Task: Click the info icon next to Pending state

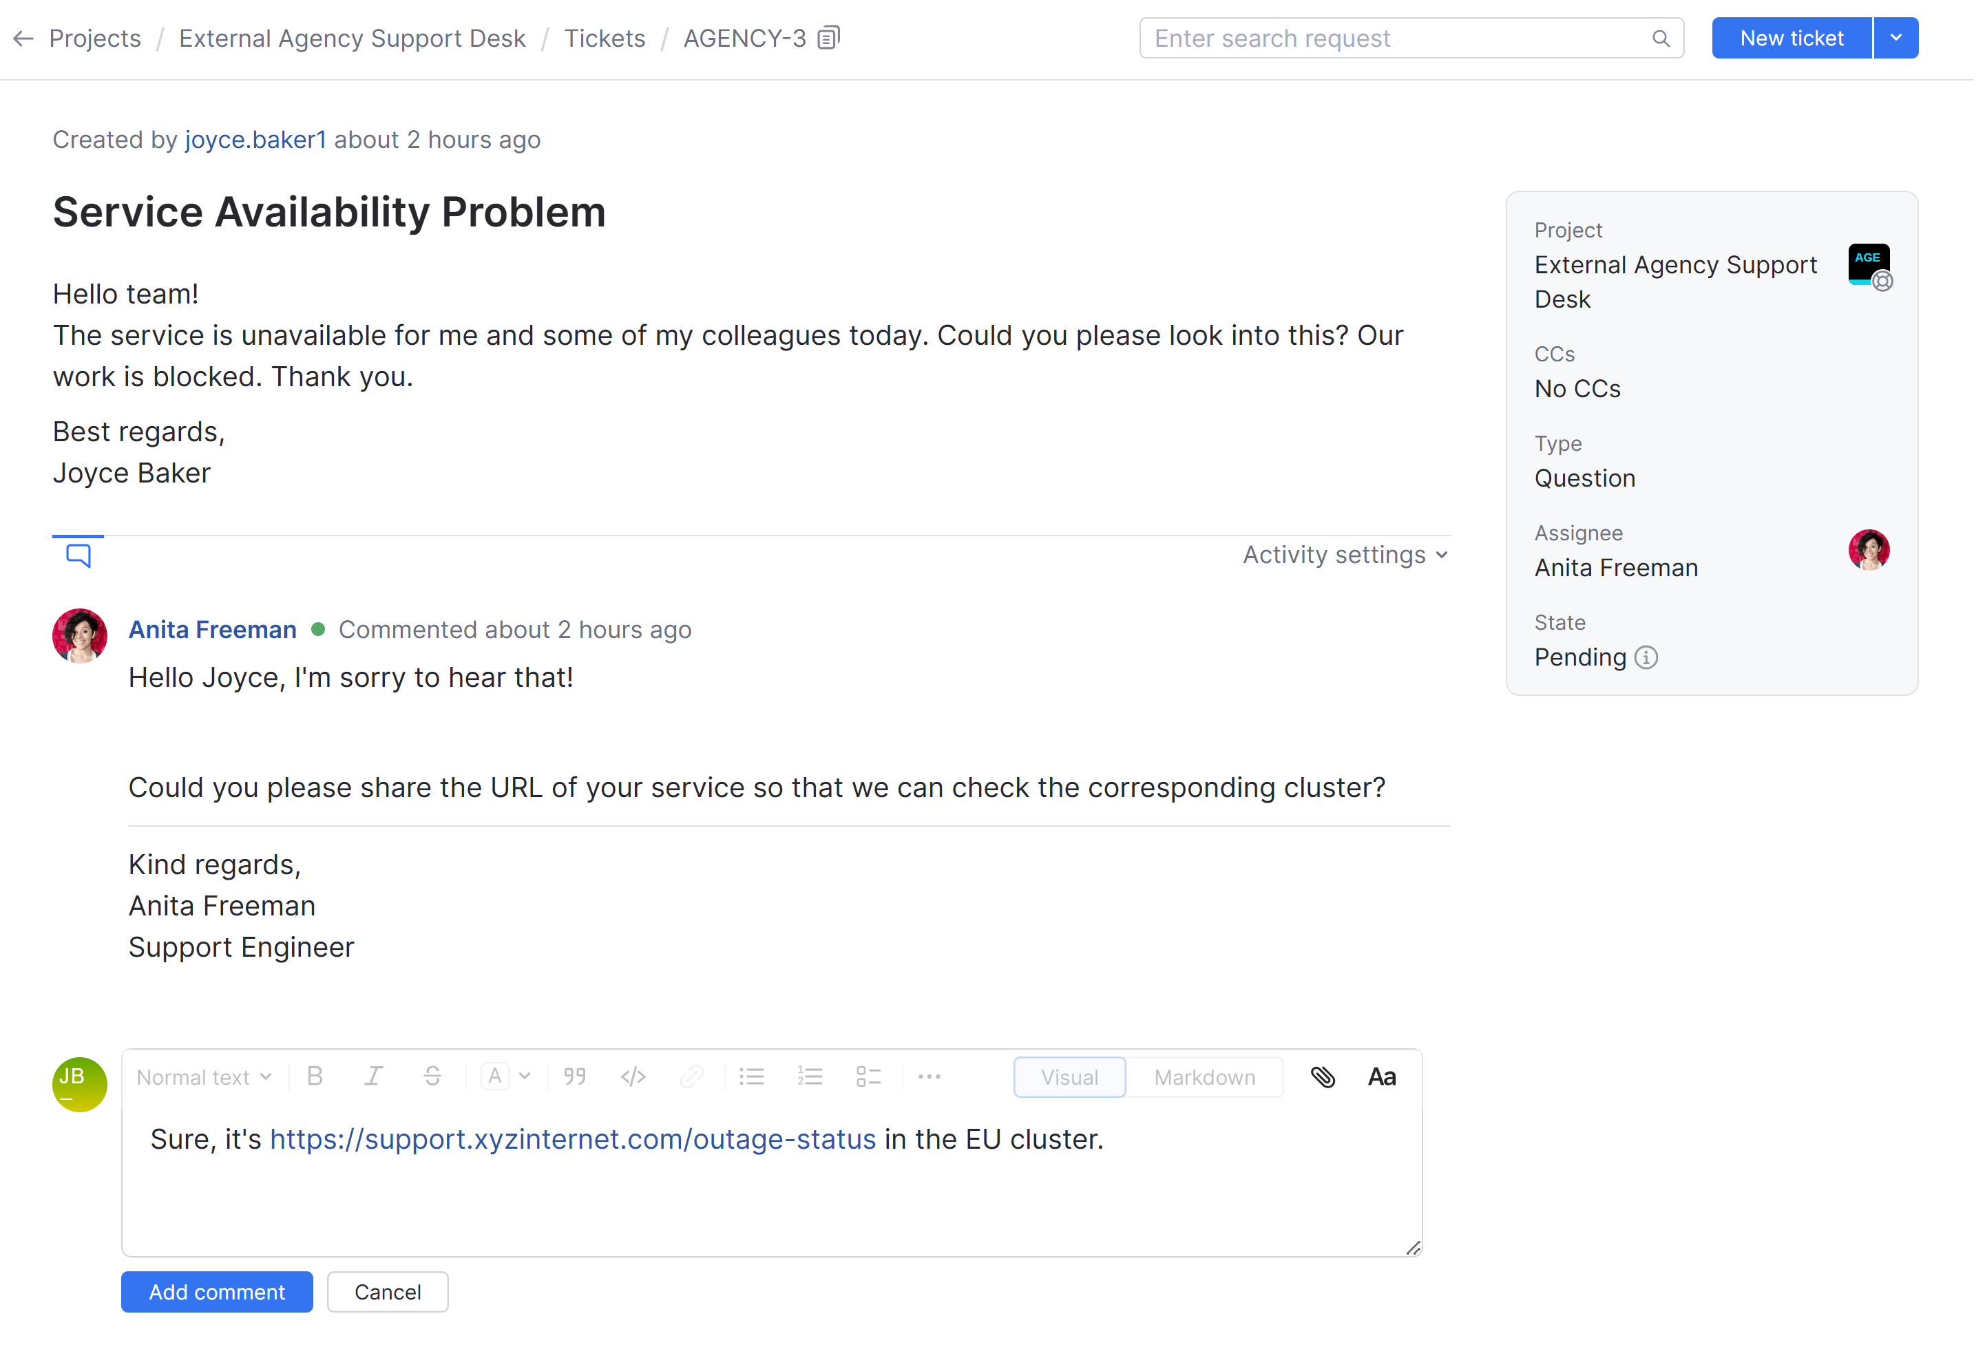Action: pyautogui.click(x=1648, y=657)
